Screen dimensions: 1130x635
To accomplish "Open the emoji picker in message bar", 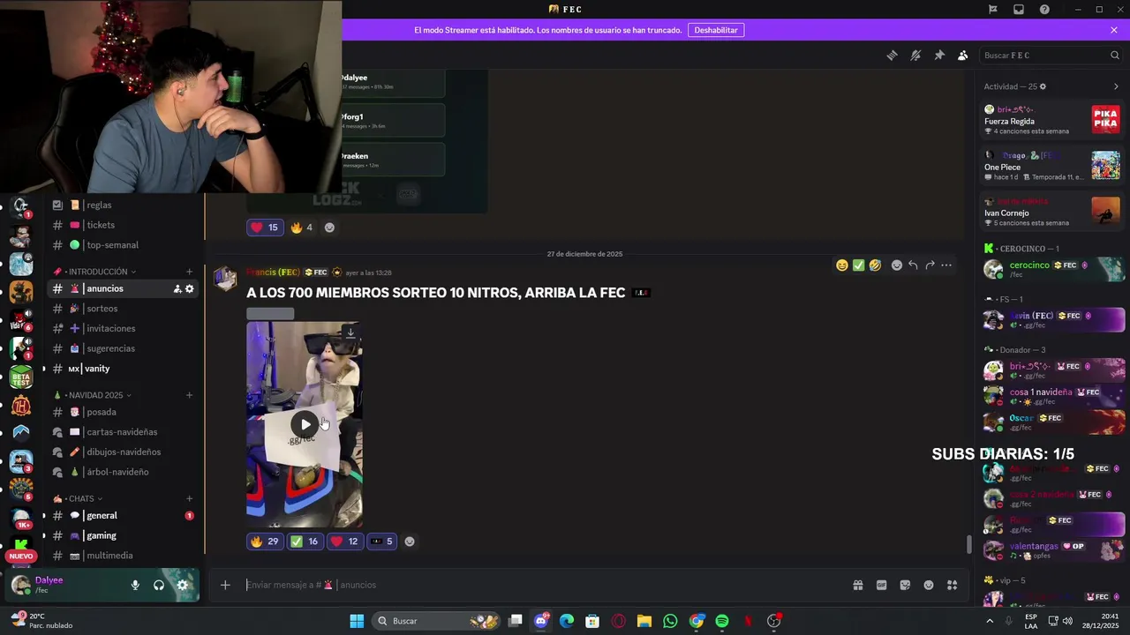I will click(929, 585).
